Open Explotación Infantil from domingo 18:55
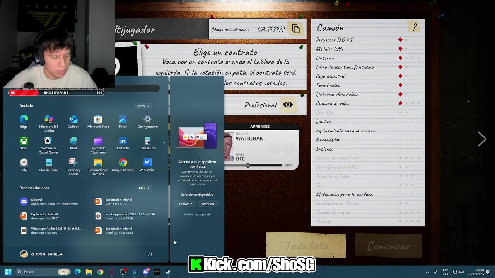Viewport: 495px width, 278px height. [126, 231]
